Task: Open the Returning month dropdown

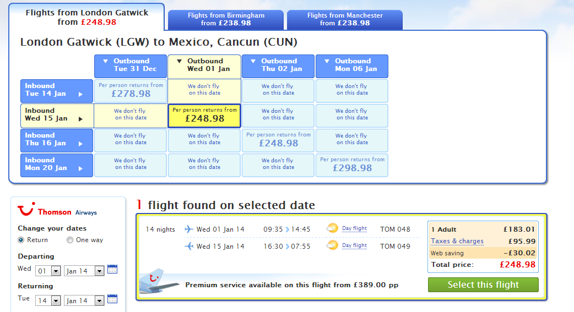Action: pos(84,300)
